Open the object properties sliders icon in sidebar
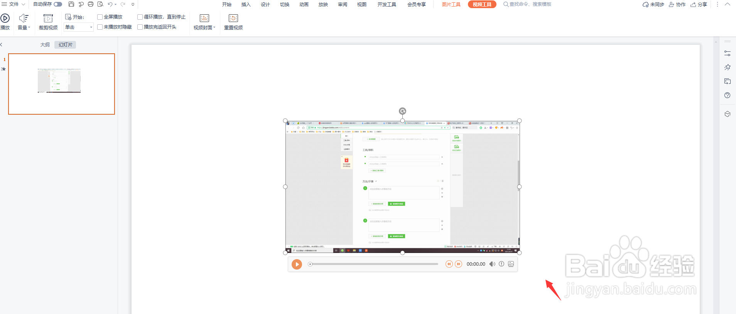This screenshot has width=736, height=314. [728, 53]
